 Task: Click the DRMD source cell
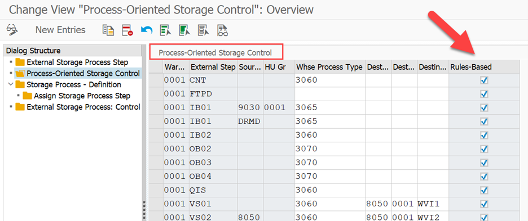(250, 121)
